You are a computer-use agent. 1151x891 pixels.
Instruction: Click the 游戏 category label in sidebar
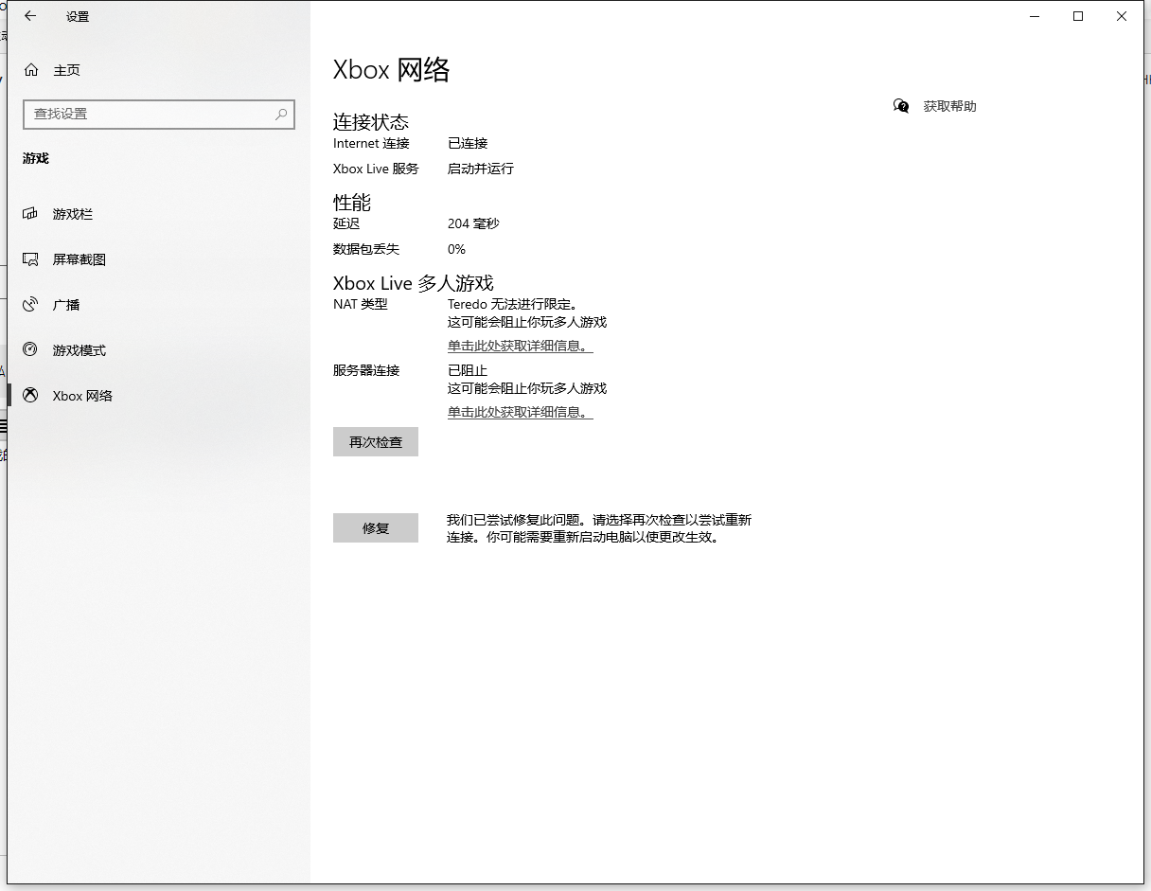(x=36, y=158)
